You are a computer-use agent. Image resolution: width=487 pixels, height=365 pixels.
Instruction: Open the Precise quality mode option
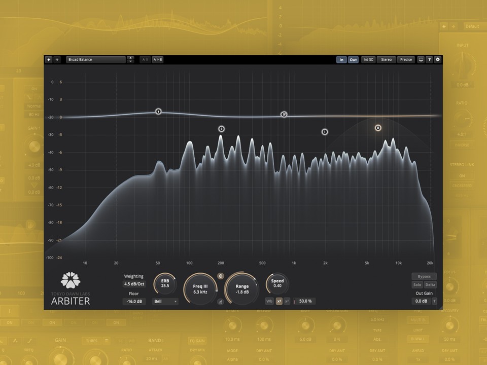pyautogui.click(x=406, y=60)
